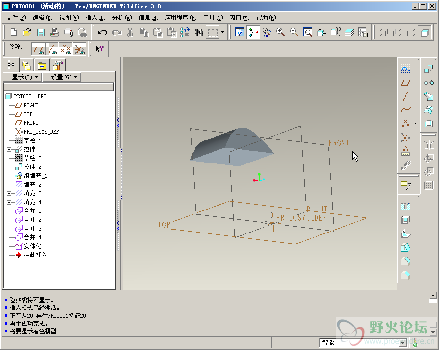The width and height of the screenshot is (439, 350).
Task: Expand the 拉伸 1 feature
Action: [9, 149]
